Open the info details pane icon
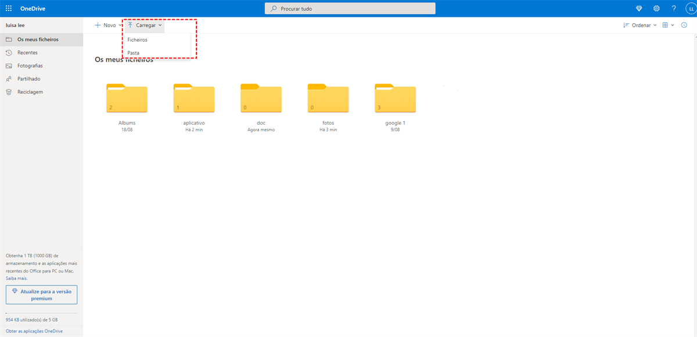Screen dimensions: 697x337 (683, 26)
